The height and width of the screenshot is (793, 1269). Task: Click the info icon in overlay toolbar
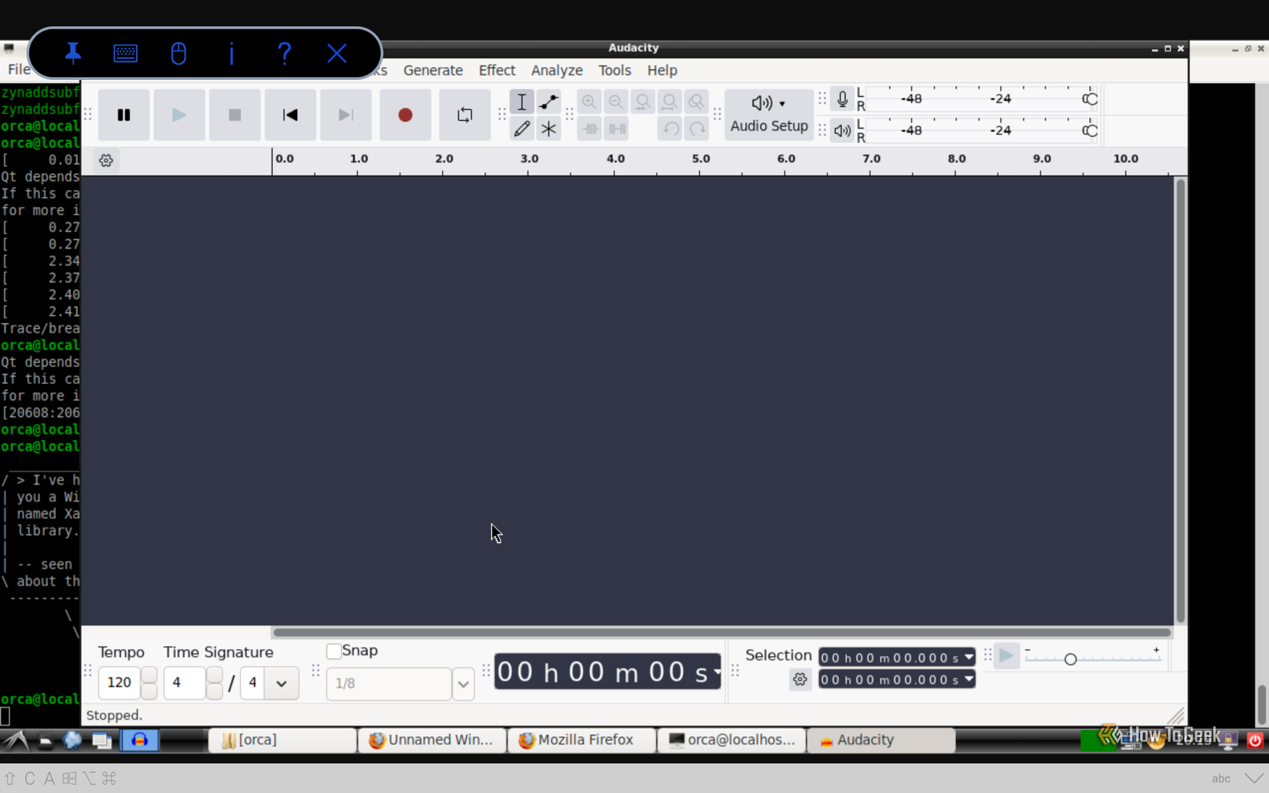[x=231, y=53]
